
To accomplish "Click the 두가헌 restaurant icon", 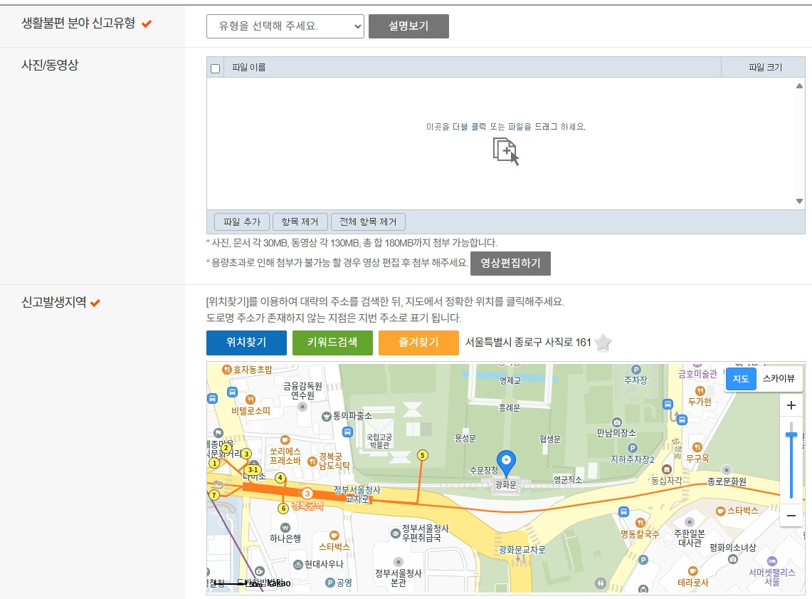I will point(700,391).
